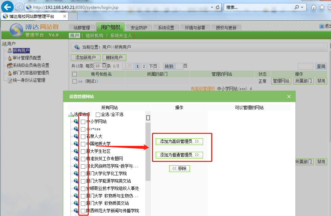This screenshot has height=216, width=331.
Task: Open the 安全防护 tab
Action: [139, 28]
